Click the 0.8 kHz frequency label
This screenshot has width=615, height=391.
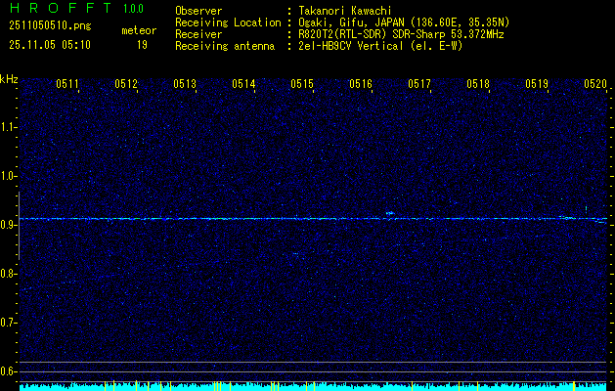coord(8,274)
